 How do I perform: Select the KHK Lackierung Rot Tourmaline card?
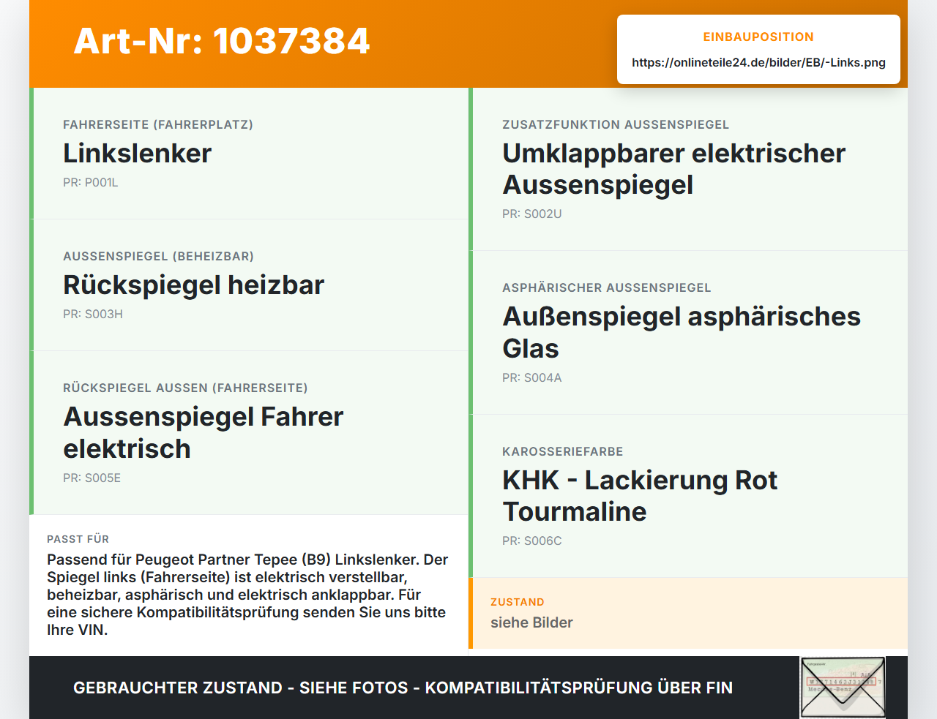click(x=688, y=496)
